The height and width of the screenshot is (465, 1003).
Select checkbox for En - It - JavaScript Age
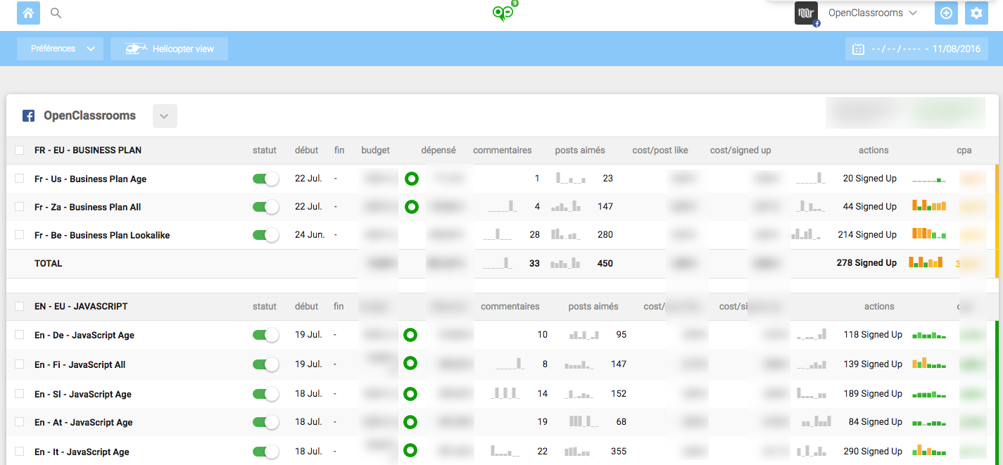click(20, 452)
